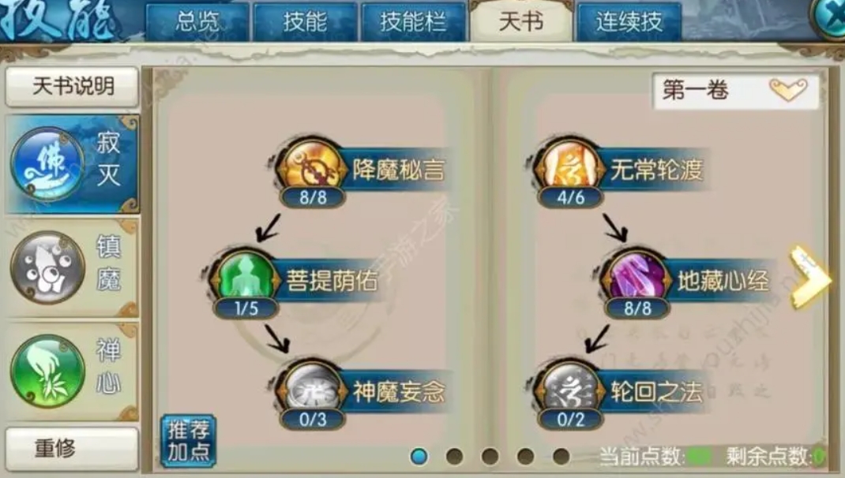Select the second page indicator dot

(x=454, y=457)
